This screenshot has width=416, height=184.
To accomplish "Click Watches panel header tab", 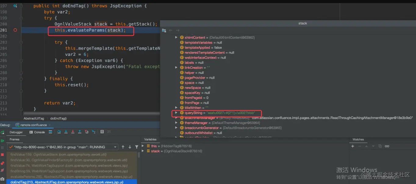I will (x=358, y=139).
